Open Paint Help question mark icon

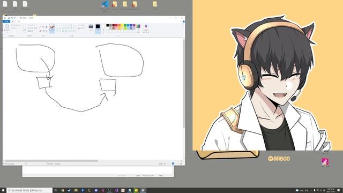click(x=184, y=21)
